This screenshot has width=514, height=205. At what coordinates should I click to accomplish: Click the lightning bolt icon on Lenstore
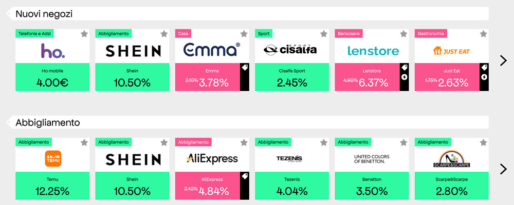coord(404,77)
